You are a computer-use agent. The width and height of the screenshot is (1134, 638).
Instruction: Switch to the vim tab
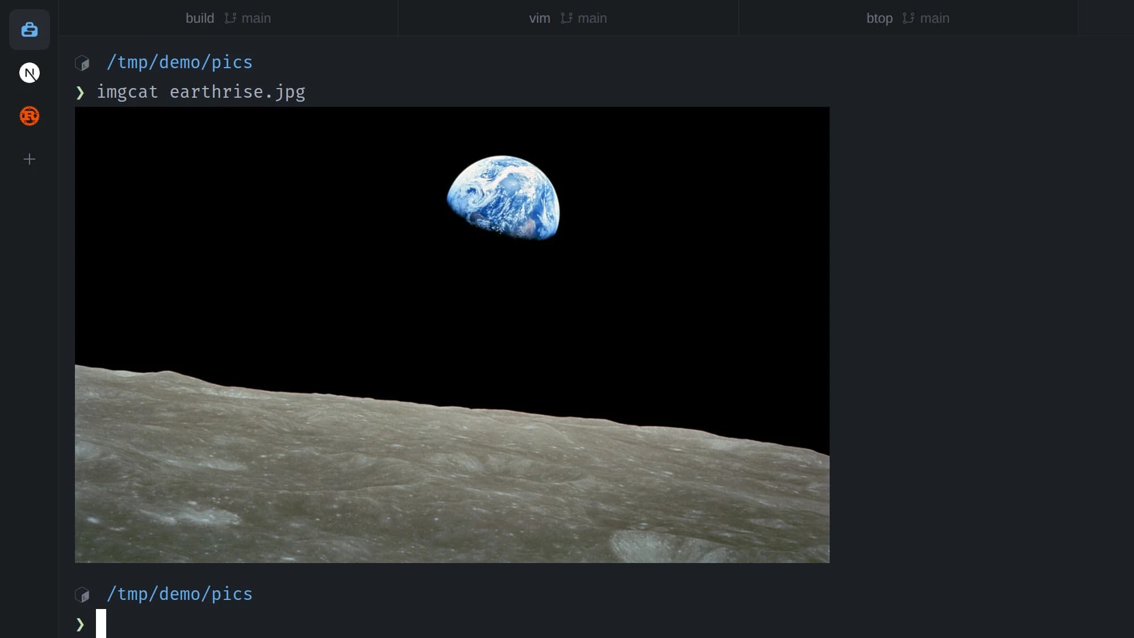coord(568,18)
